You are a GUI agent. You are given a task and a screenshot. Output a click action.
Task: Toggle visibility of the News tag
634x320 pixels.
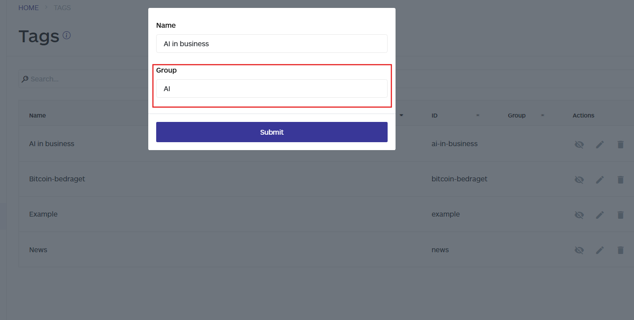pyautogui.click(x=579, y=250)
